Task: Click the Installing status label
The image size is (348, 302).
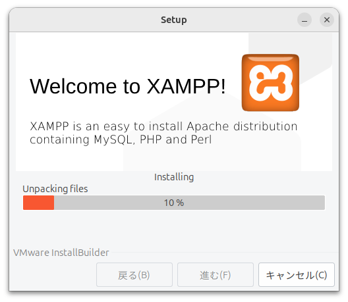Action: (x=174, y=177)
